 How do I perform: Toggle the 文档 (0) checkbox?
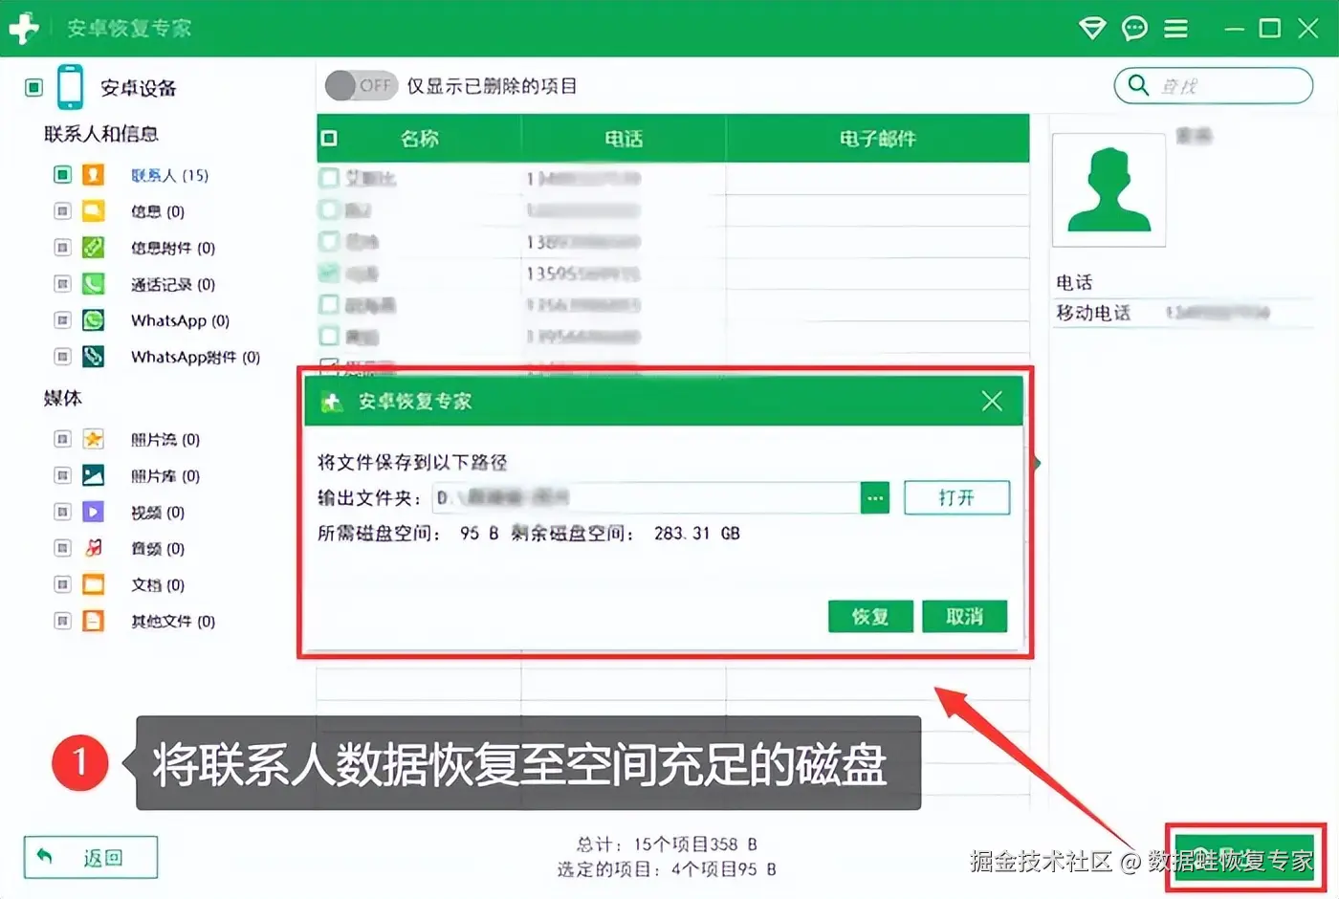click(x=62, y=584)
